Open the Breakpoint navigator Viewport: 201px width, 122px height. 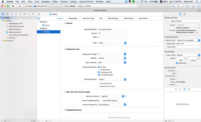click(x=29, y=14)
